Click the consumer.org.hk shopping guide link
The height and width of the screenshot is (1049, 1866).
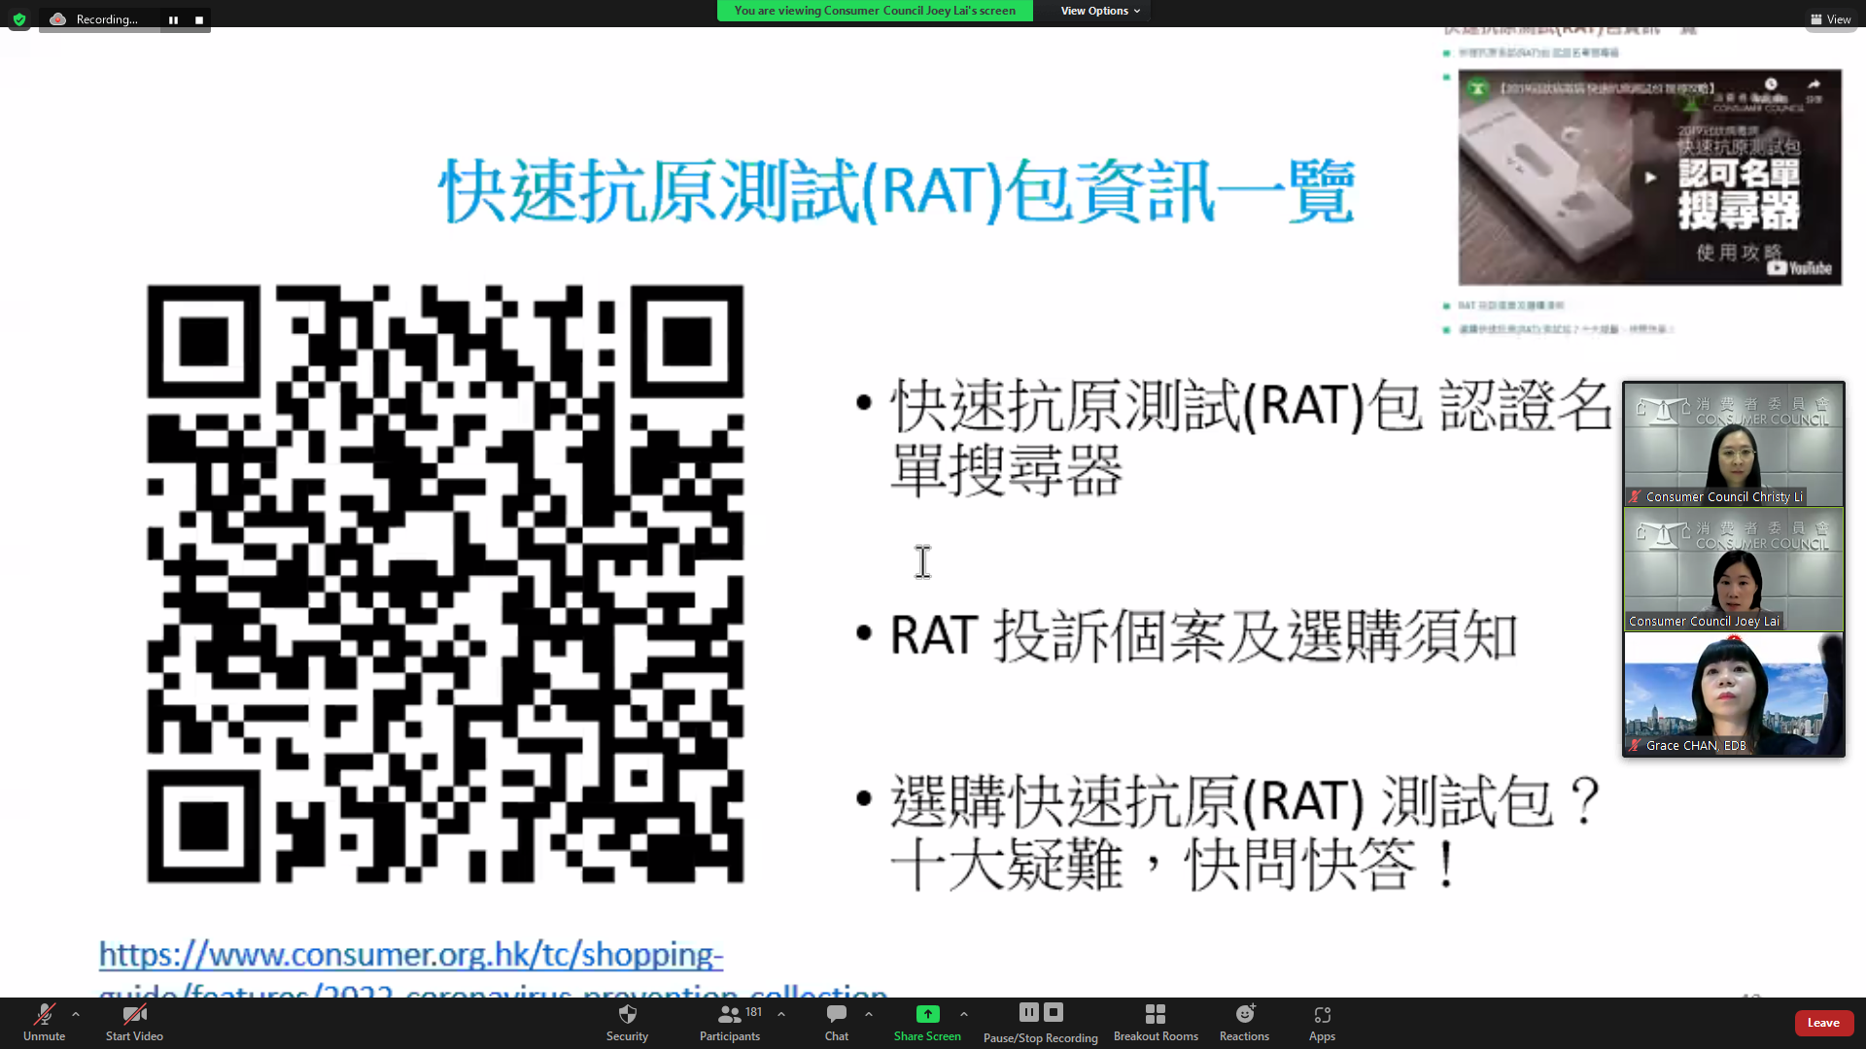tap(494, 968)
